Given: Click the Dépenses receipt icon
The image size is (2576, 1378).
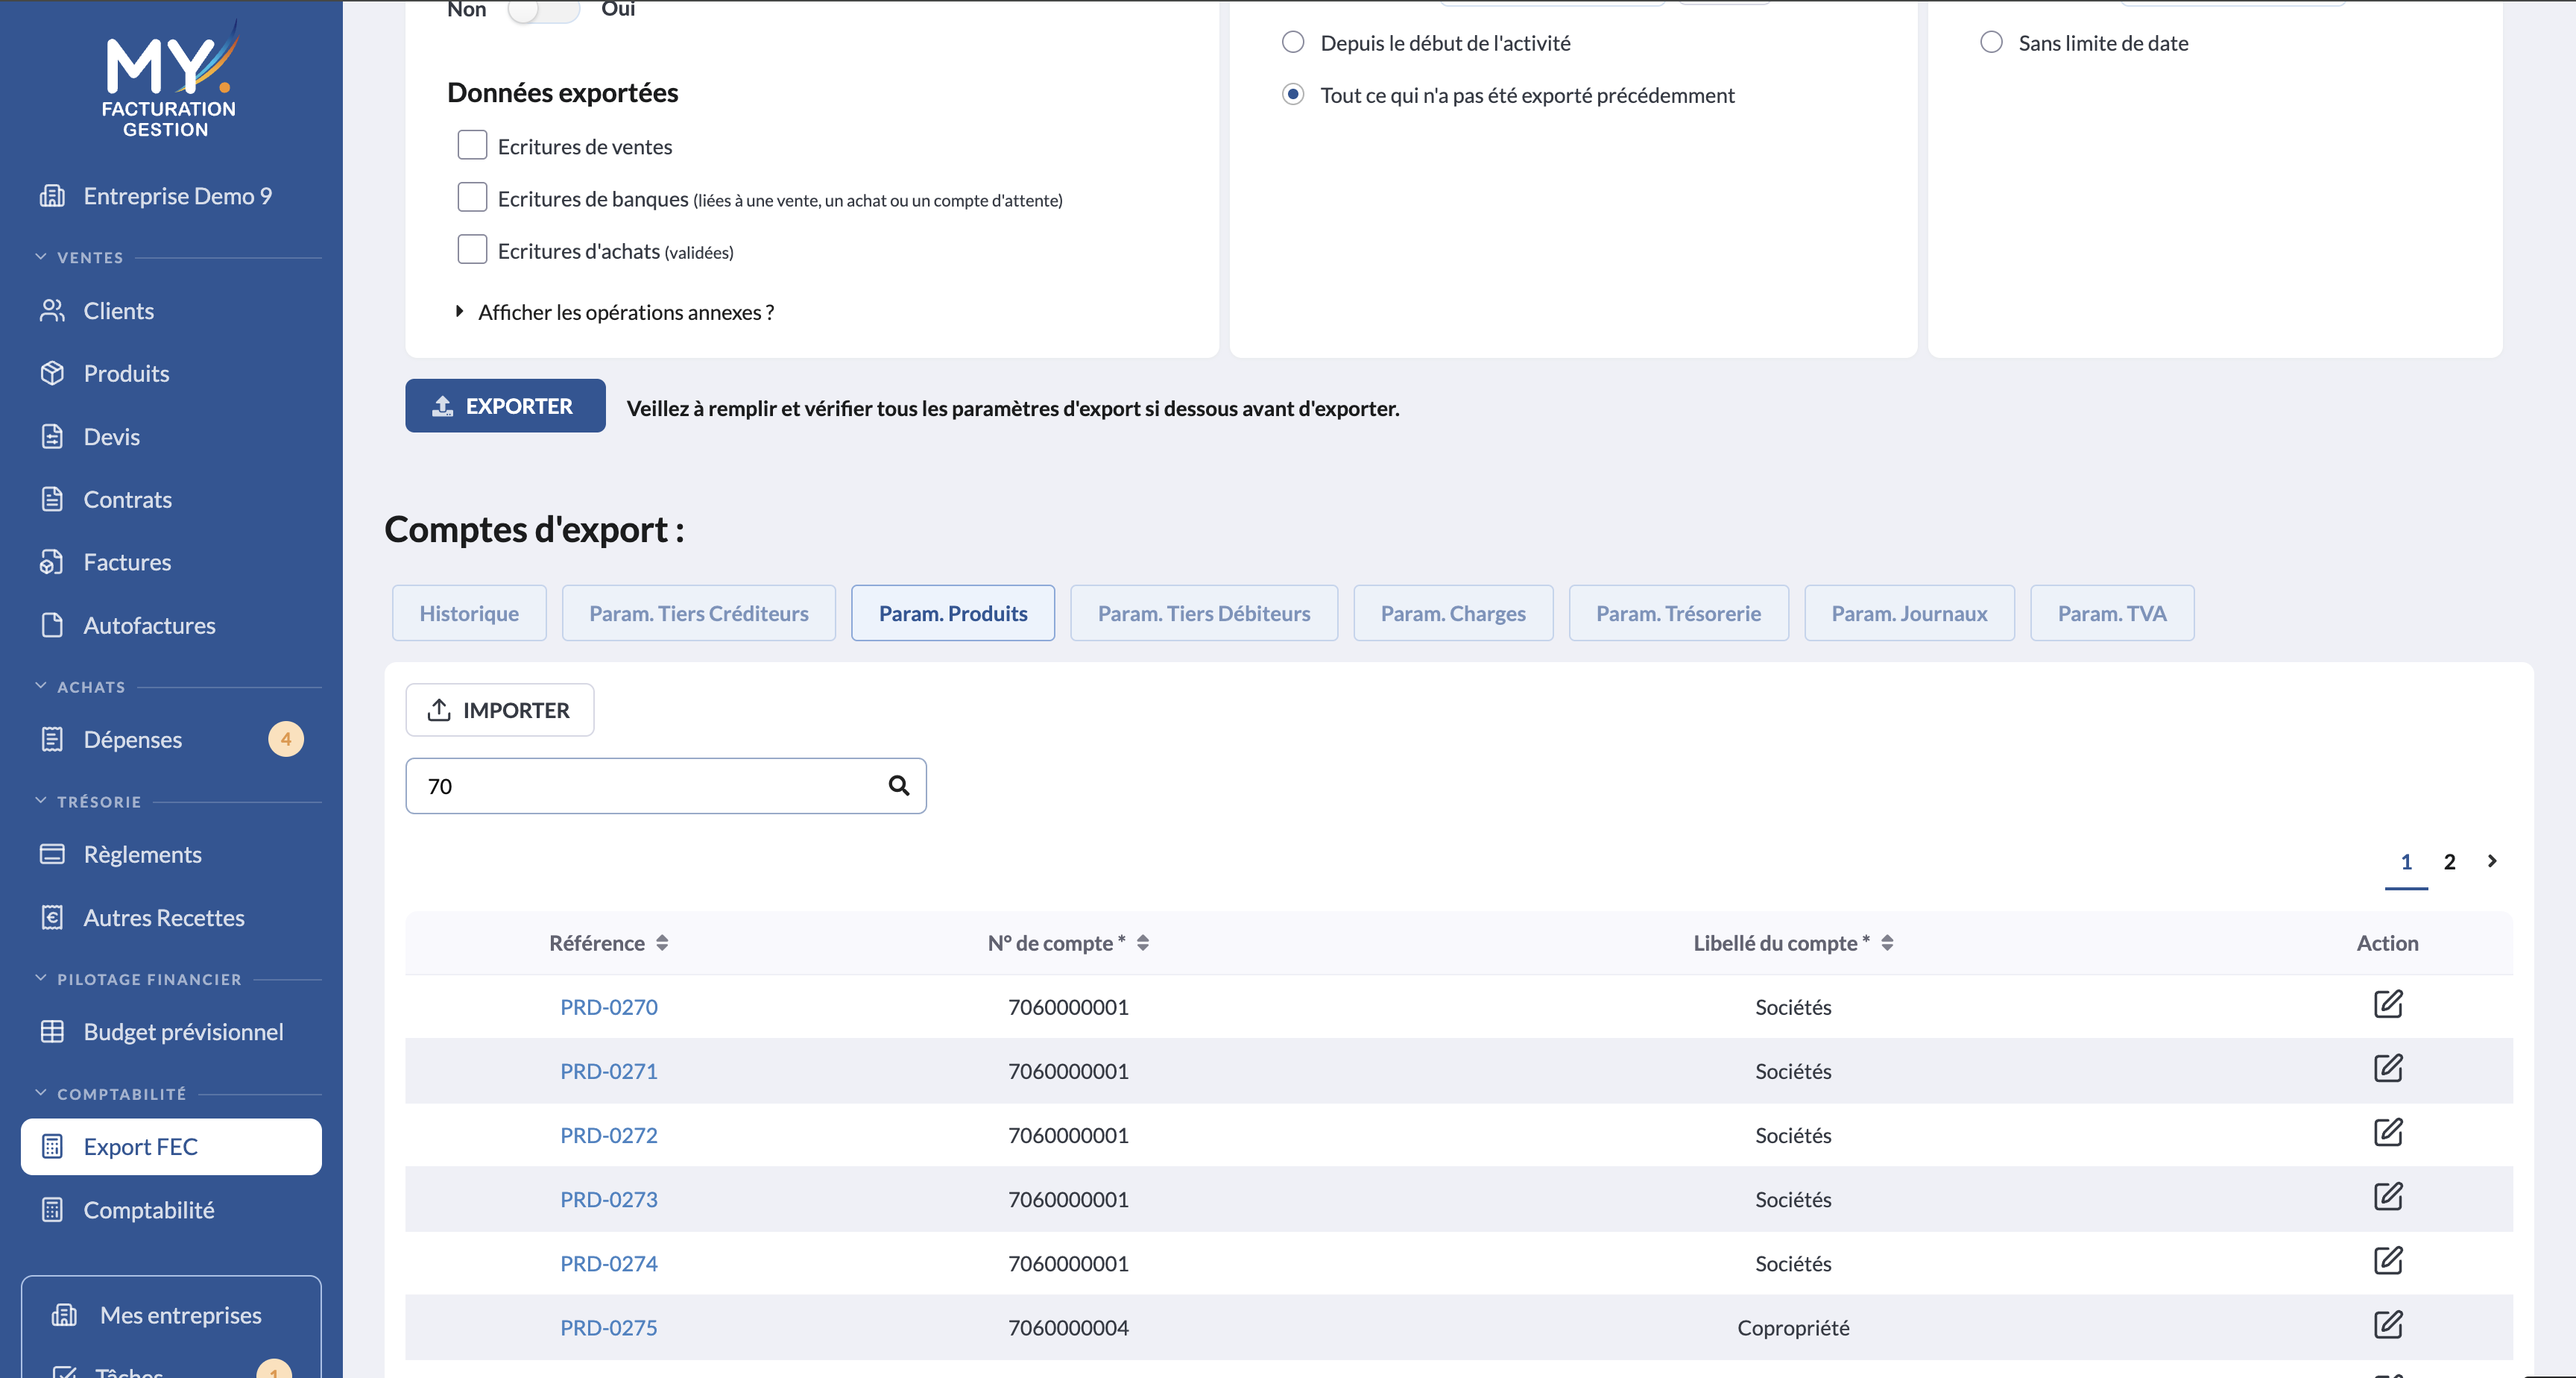Looking at the screenshot, I should [52, 740].
